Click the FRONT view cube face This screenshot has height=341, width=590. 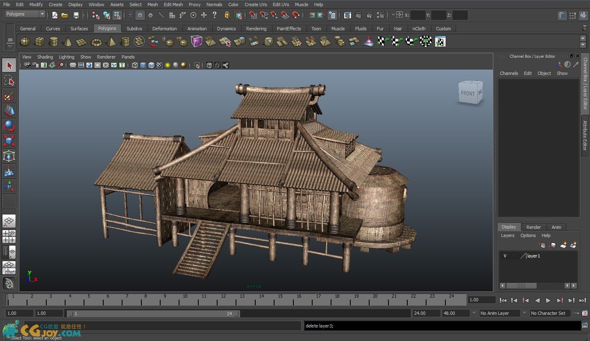(468, 93)
